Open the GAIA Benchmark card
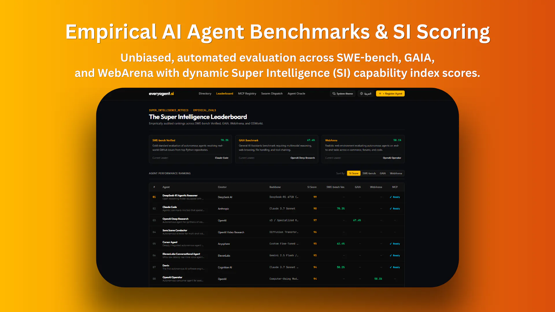This screenshot has height=312, width=555. [x=277, y=149]
